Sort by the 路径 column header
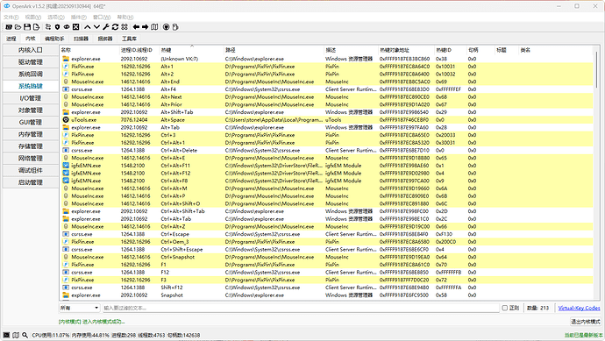 click(x=274, y=50)
